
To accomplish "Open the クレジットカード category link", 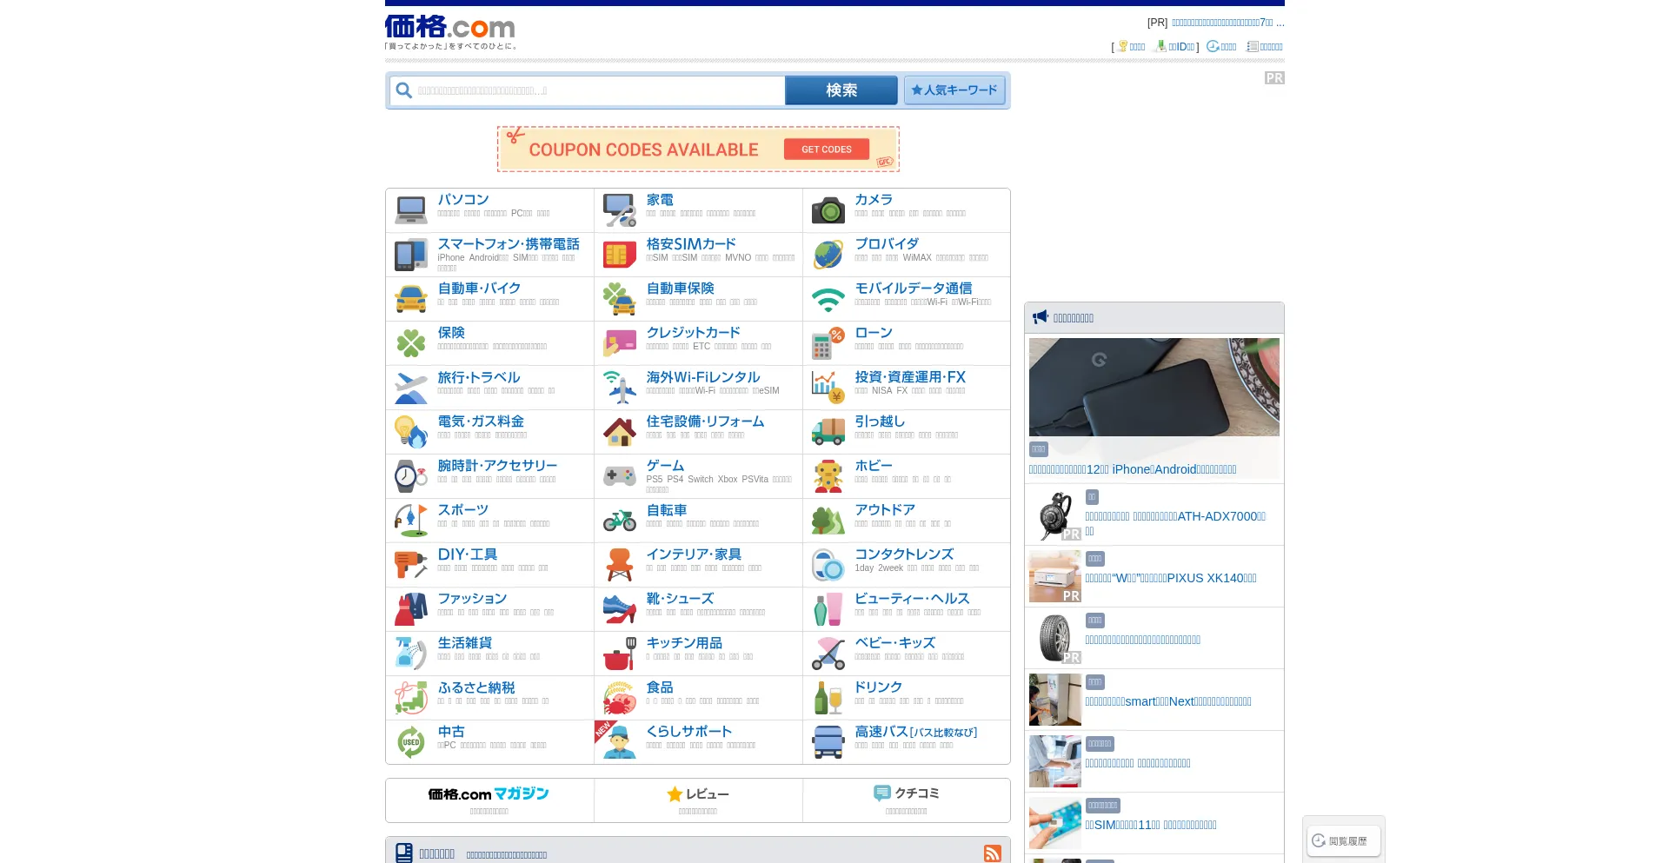I will [693, 333].
